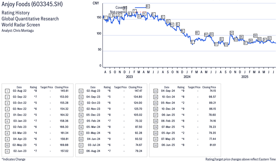The image size is (279, 161).
Task: Click the Analyst: Chris Montagu label
Action: (18, 31)
